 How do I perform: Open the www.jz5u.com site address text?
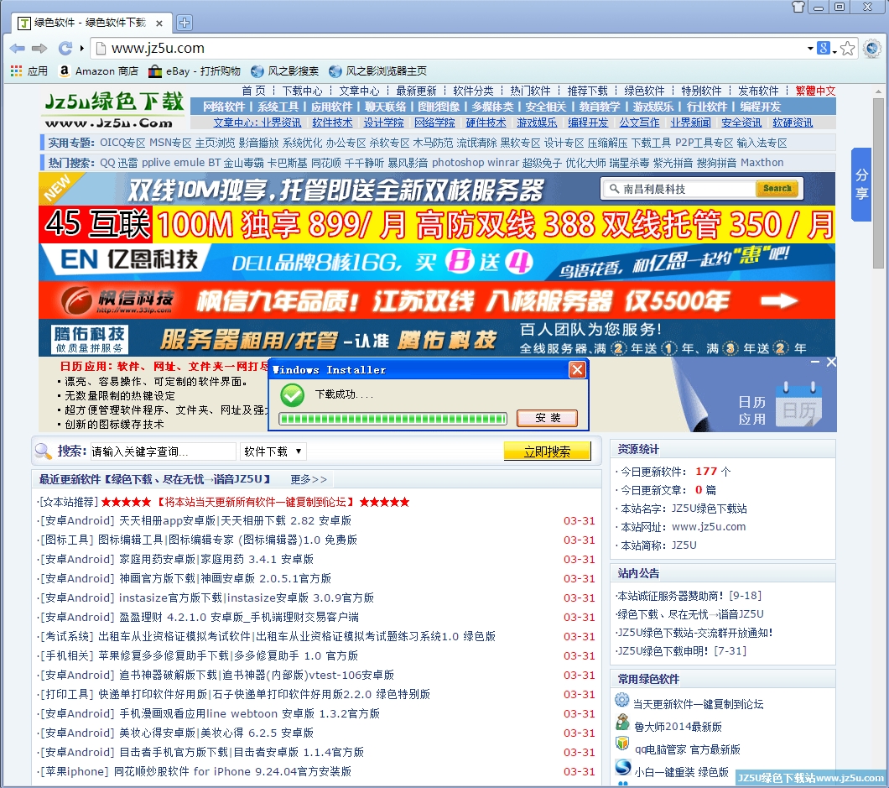coord(709,526)
